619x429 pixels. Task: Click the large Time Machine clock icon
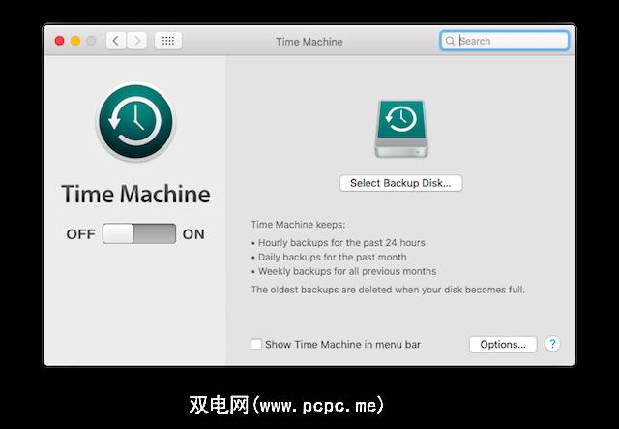tap(135, 121)
